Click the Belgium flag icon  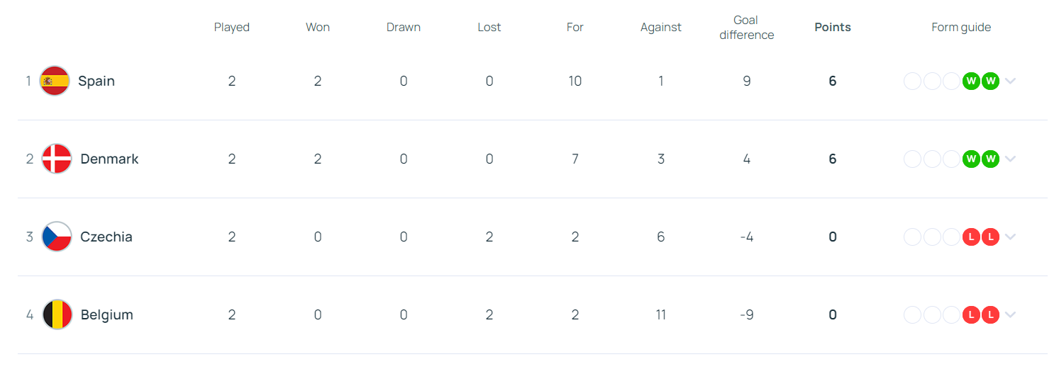pos(57,314)
